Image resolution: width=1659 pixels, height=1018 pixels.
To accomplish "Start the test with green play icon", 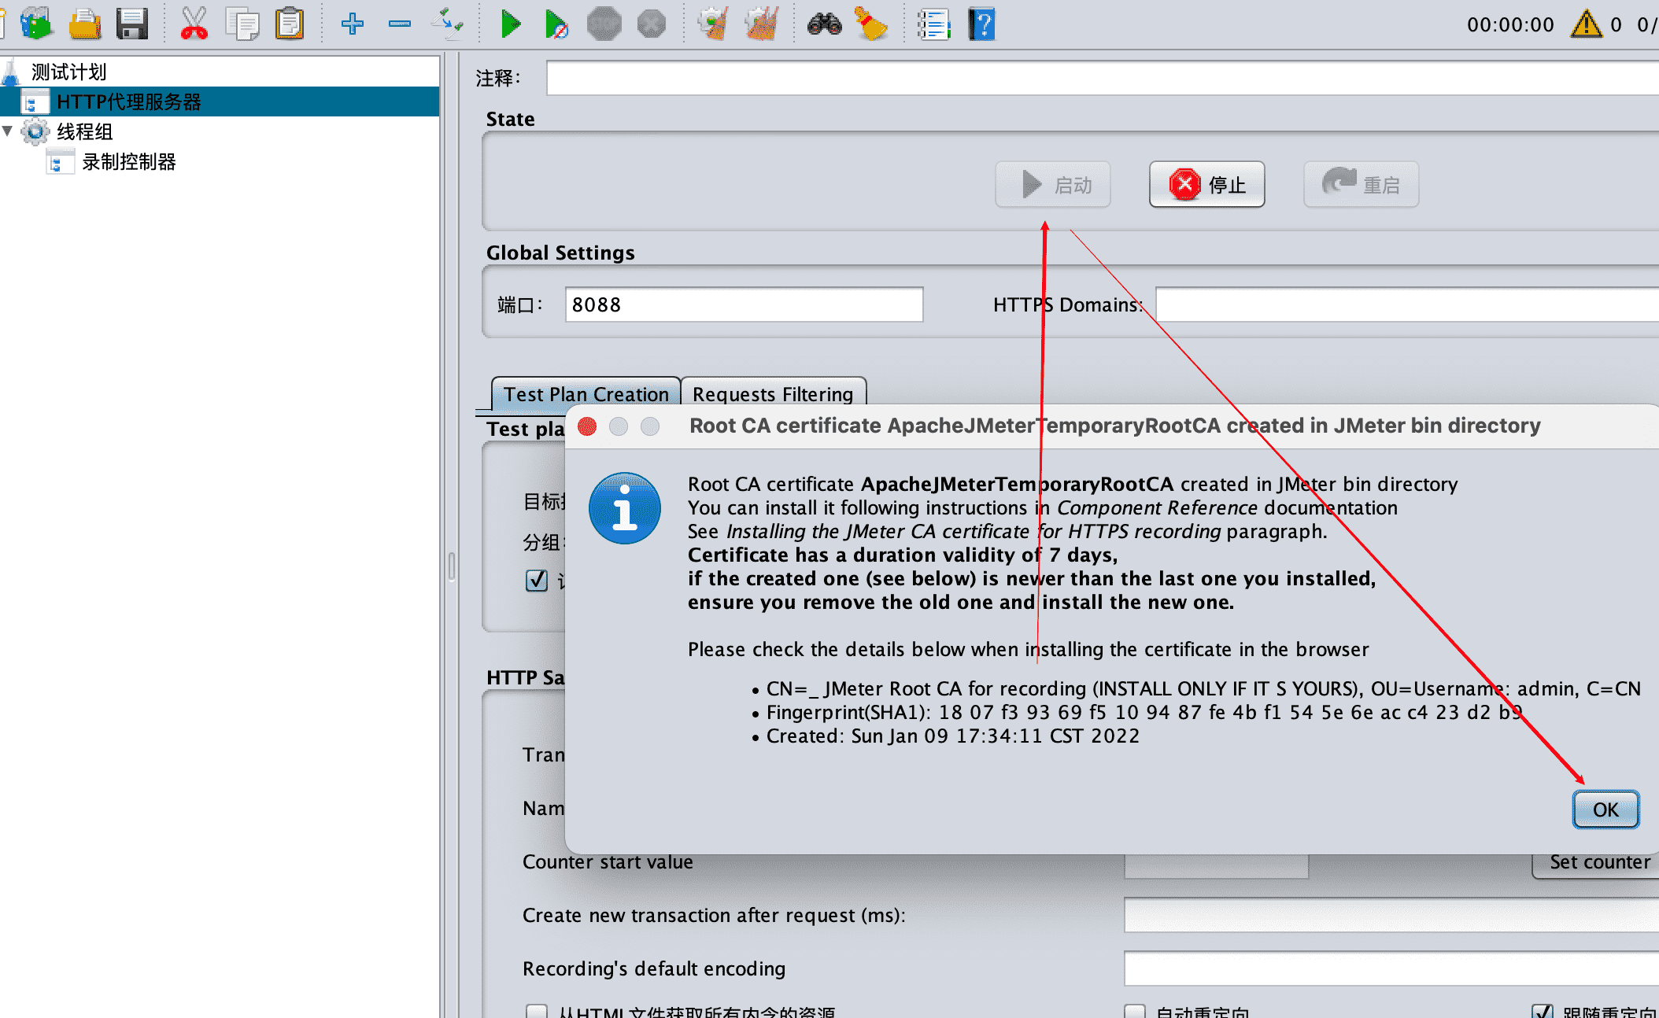I will click(x=511, y=24).
